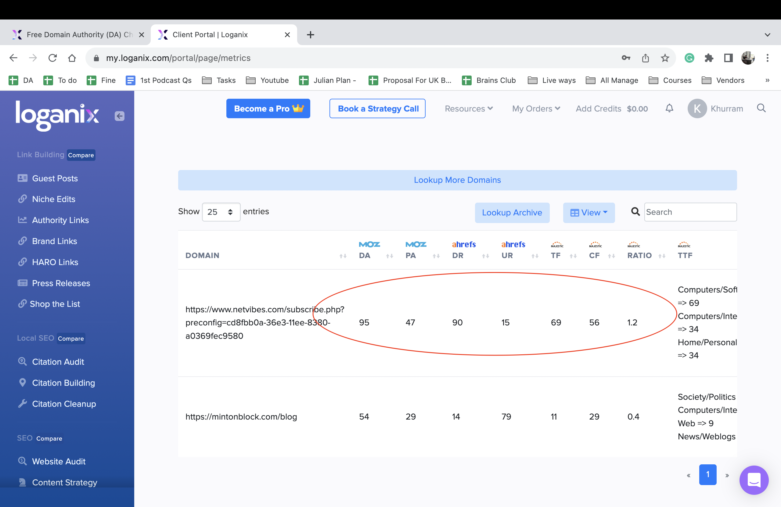Click the Lookup Archive button

(512, 213)
